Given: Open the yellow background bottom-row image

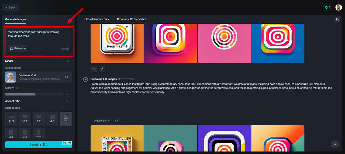Looking at the screenshot, I should (x=117, y=138).
